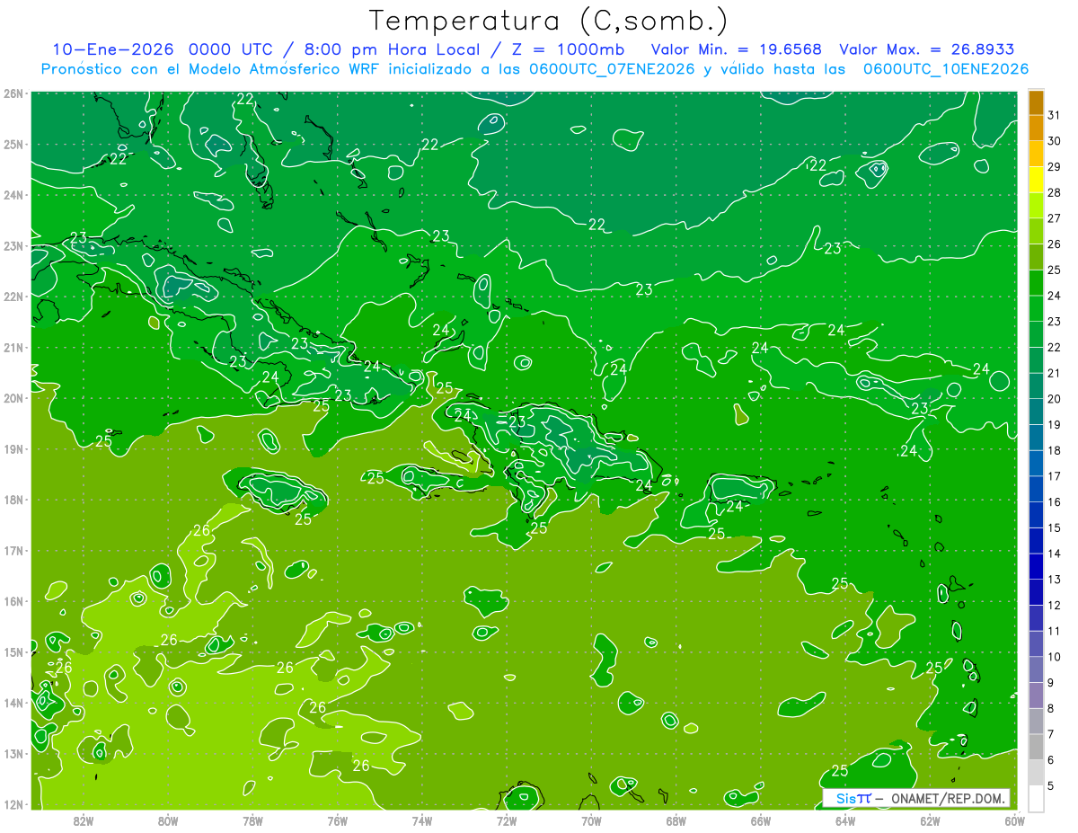This screenshot has width=1078, height=833.
Task: Click the 68W longitude axis label
Action: click(x=676, y=820)
